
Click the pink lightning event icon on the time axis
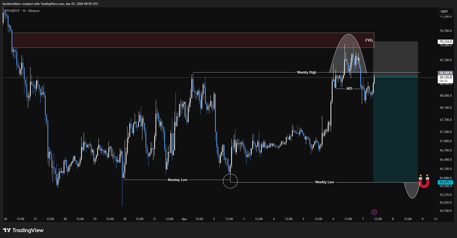374,212
